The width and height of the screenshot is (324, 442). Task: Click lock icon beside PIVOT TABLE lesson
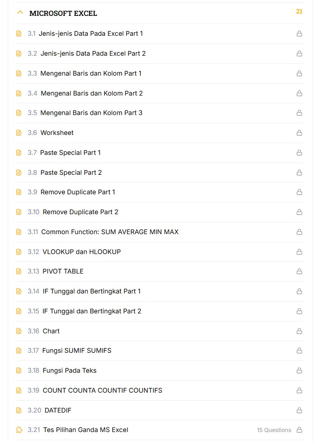[299, 272]
